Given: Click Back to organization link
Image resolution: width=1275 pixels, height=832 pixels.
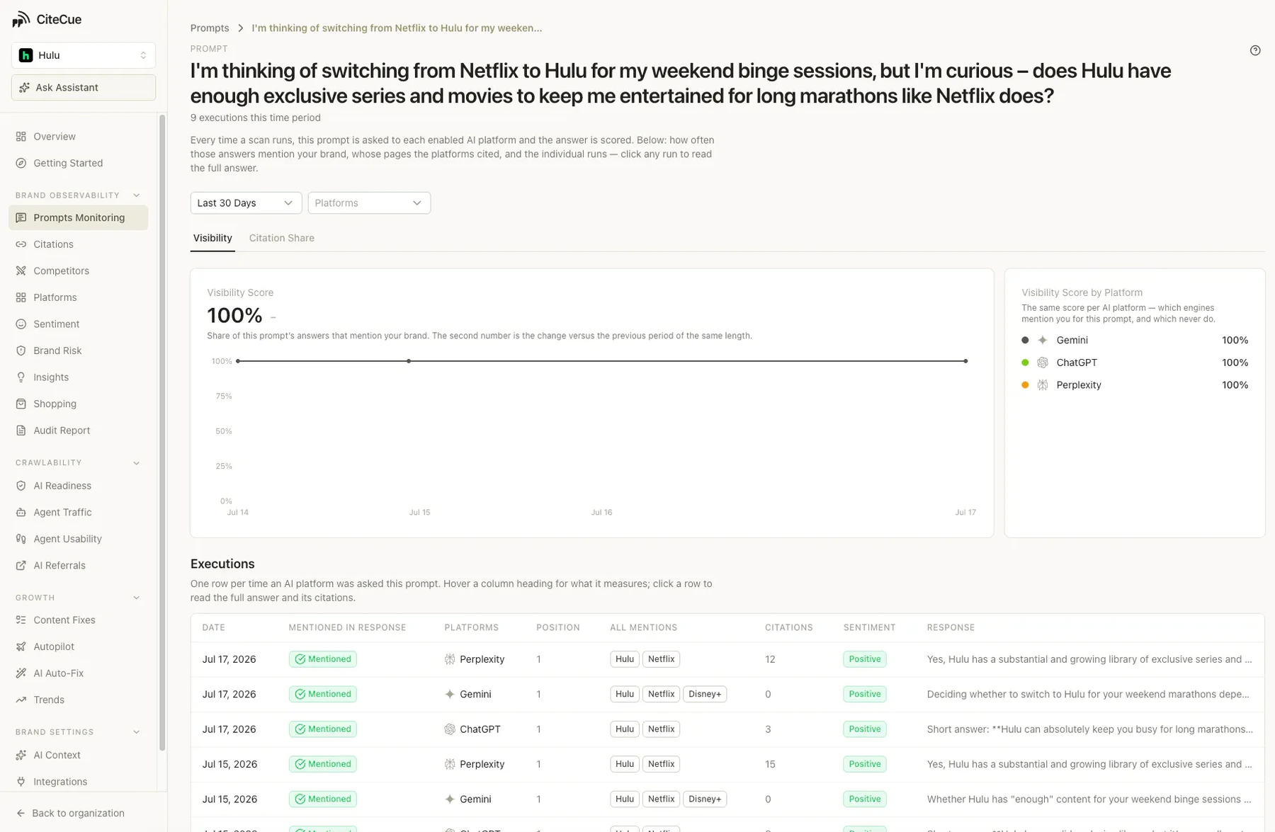Looking at the screenshot, I should [x=71, y=813].
